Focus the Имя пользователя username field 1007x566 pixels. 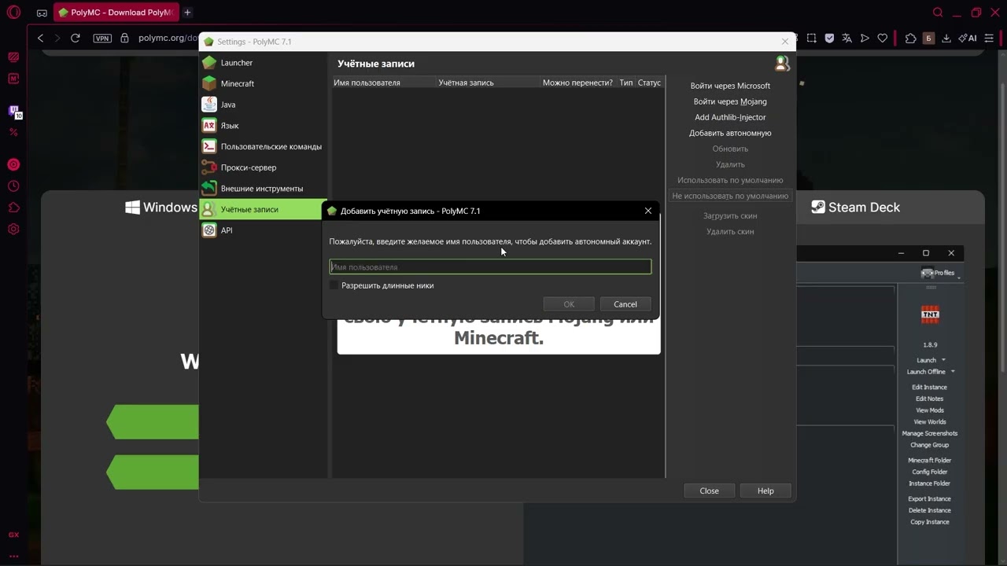tap(490, 267)
